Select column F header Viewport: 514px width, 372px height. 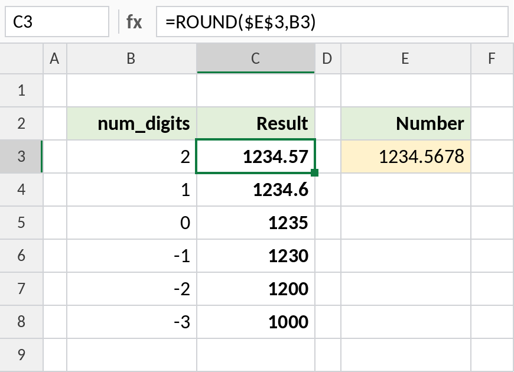click(x=492, y=58)
